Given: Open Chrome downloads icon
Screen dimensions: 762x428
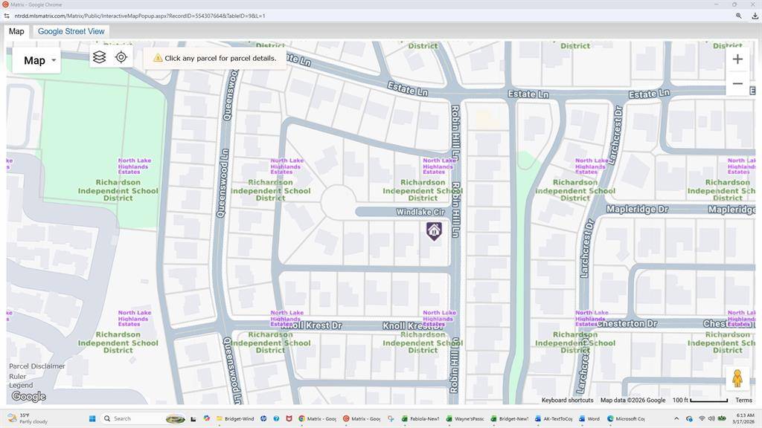Looking at the screenshot, I should click(x=755, y=16).
